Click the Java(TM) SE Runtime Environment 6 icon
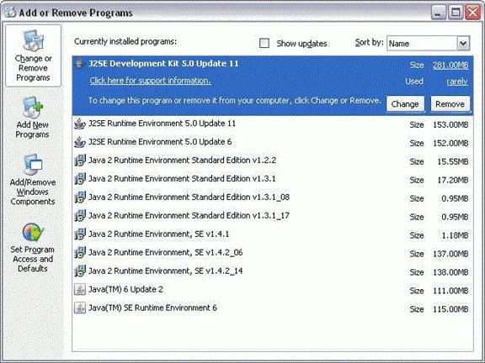 point(80,308)
